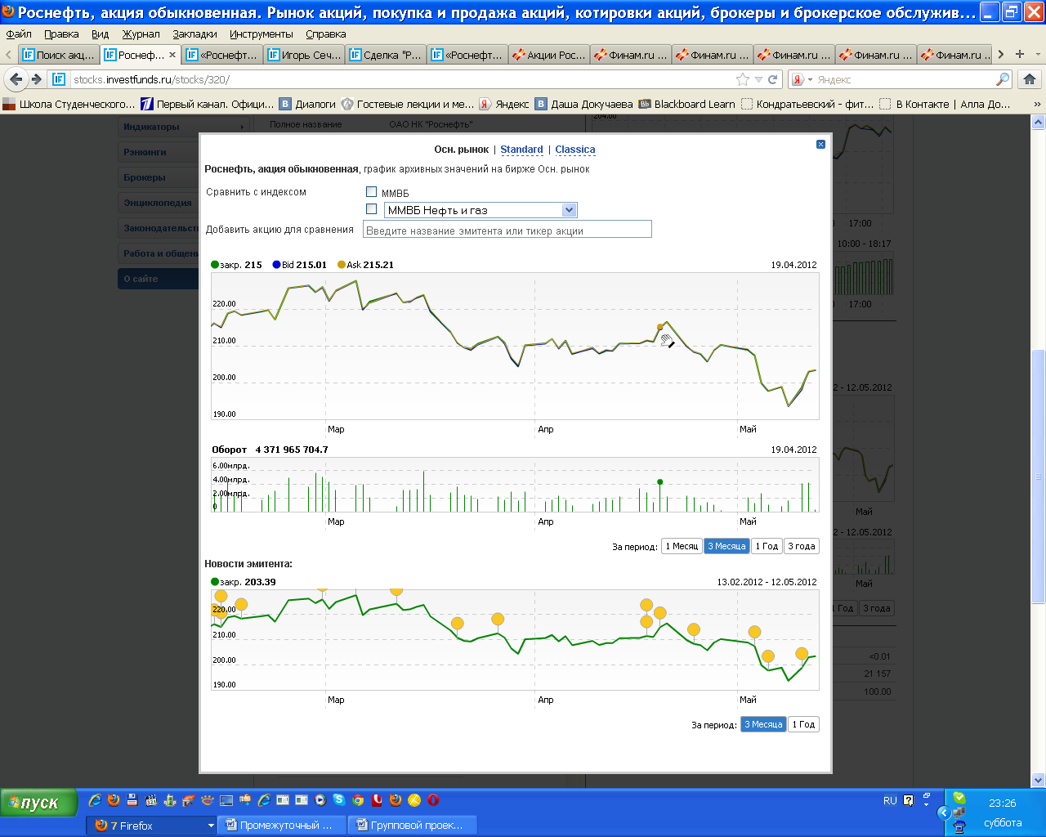This screenshot has height=837, width=1046.
Task: Open Internet Explorer first quick launch icon
Action: tap(95, 800)
